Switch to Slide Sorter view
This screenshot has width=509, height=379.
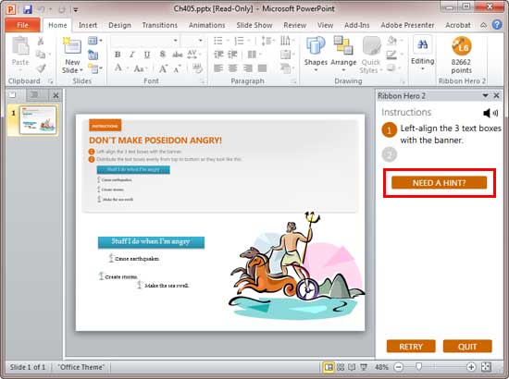[341, 367]
